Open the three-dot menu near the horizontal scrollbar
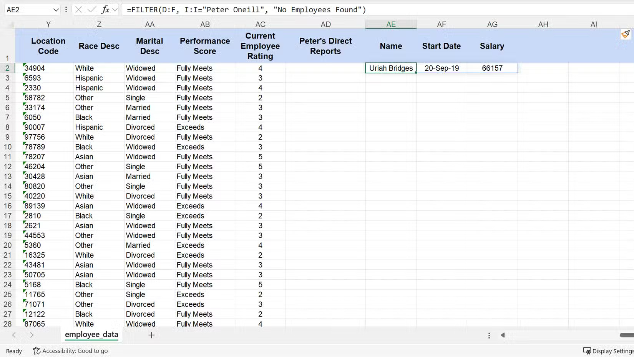This screenshot has width=634, height=357. coord(489,335)
